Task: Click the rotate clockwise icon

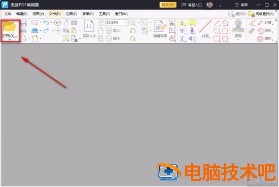Action: pos(133,38)
